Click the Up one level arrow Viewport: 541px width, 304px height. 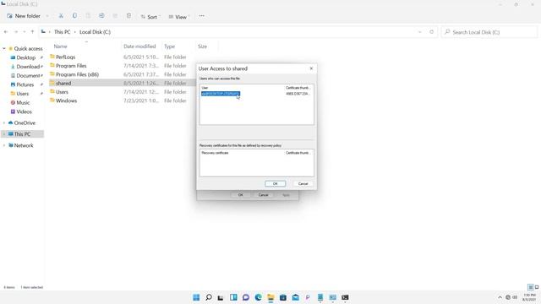32,32
